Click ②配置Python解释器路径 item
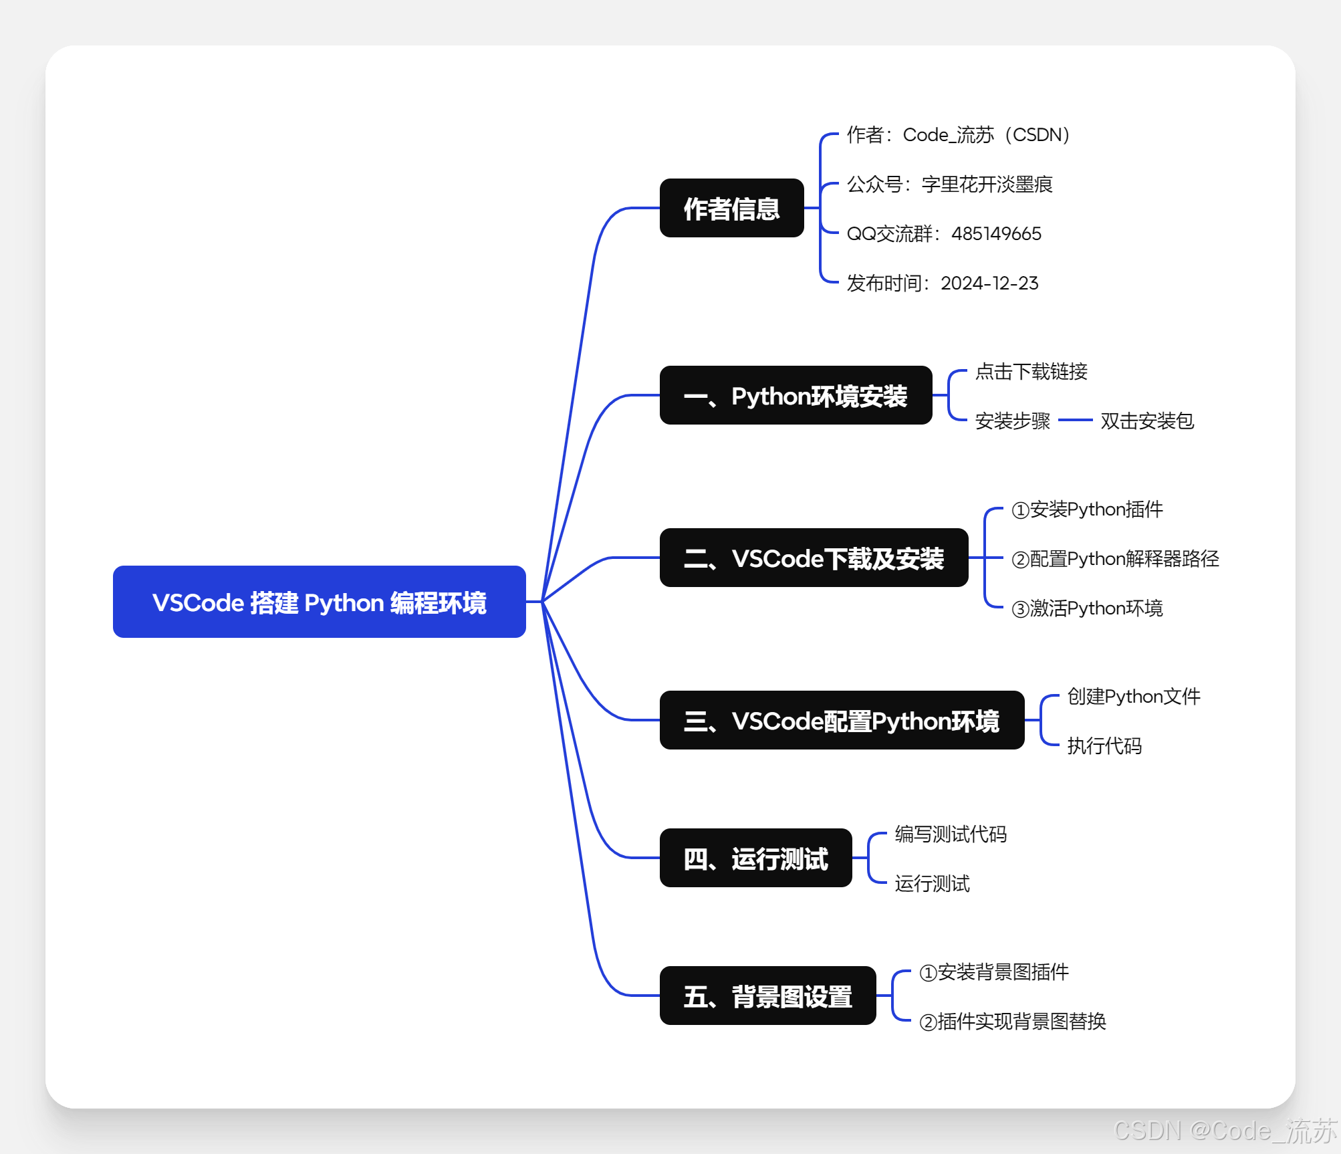1341x1154 pixels. tap(1115, 559)
